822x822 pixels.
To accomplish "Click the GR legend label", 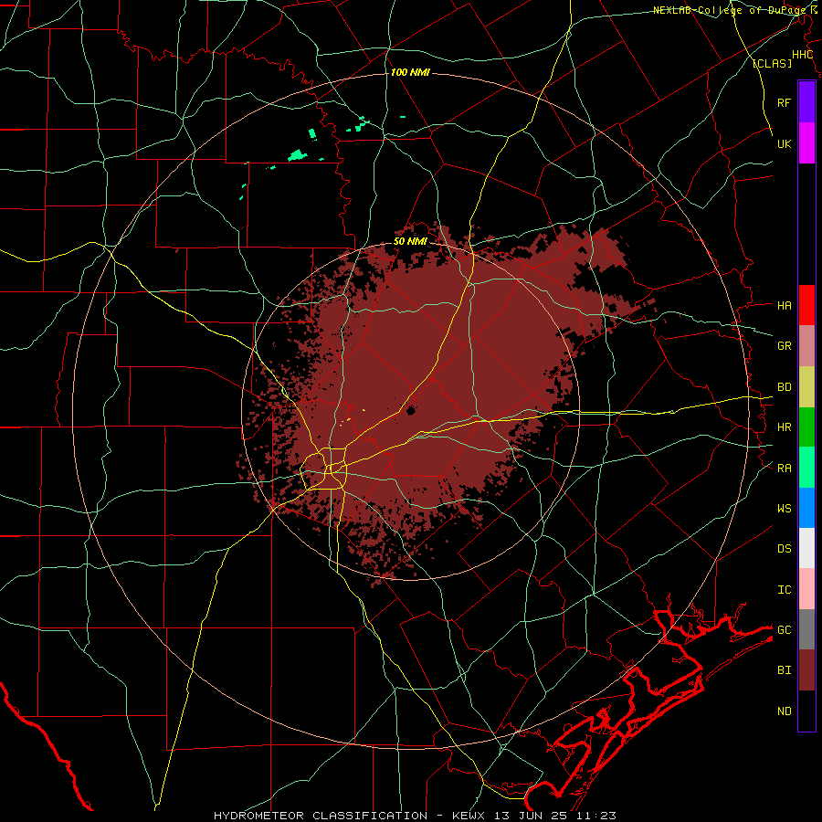I will (x=784, y=346).
